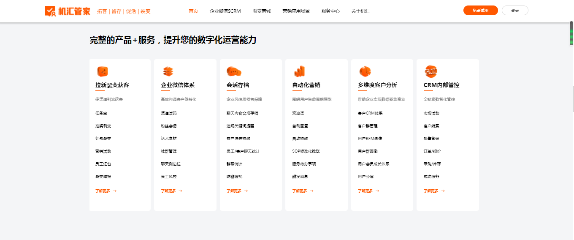This screenshot has width=574, height=240.
Task: Click the 群聊统计 item
Action: pos(235,164)
